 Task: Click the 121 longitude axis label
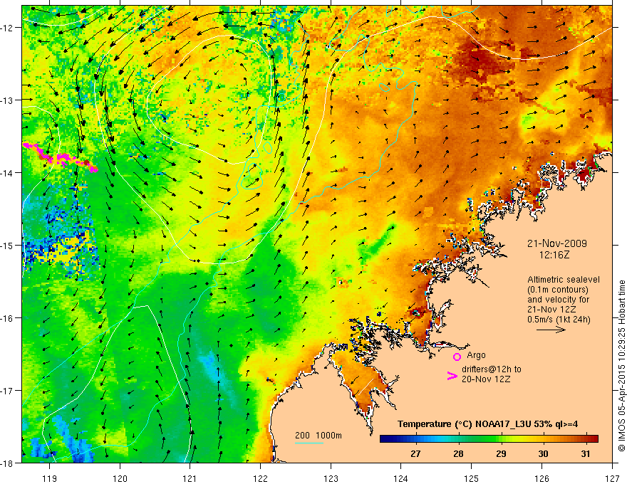click(190, 478)
